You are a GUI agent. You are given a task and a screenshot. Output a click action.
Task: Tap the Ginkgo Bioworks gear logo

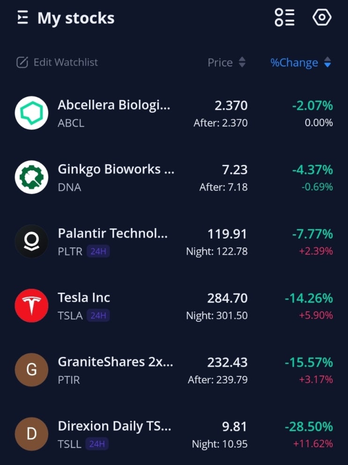(31, 177)
